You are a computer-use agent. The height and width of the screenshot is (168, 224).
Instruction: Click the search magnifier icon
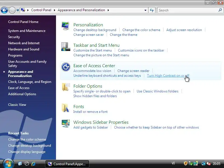220,10
